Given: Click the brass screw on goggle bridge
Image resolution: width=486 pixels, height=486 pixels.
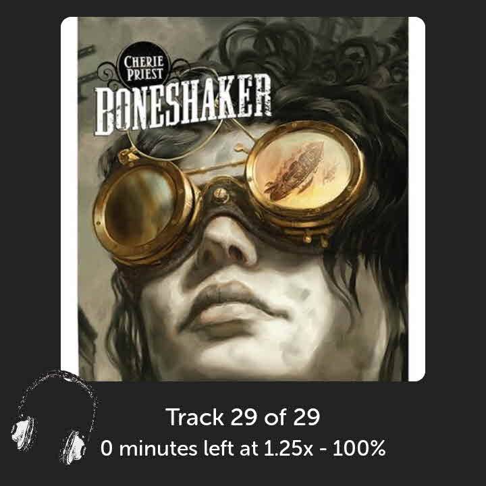Looking at the screenshot, I should (221, 194).
